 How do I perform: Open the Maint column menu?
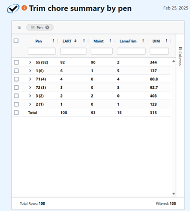pos(110,41)
